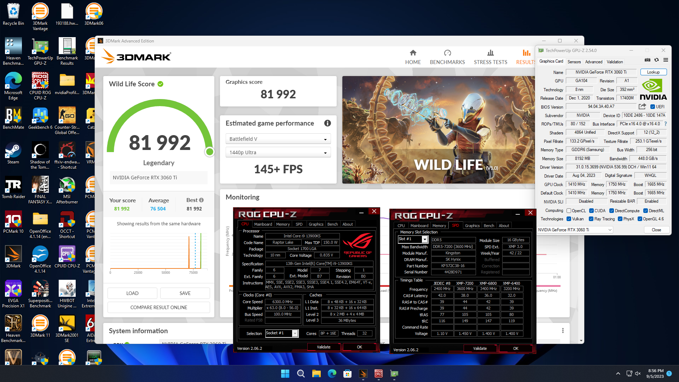Image resolution: width=679 pixels, height=382 pixels.
Task: Open the Mainboard tab in left CPU-Z window
Action: pyautogui.click(x=263, y=224)
